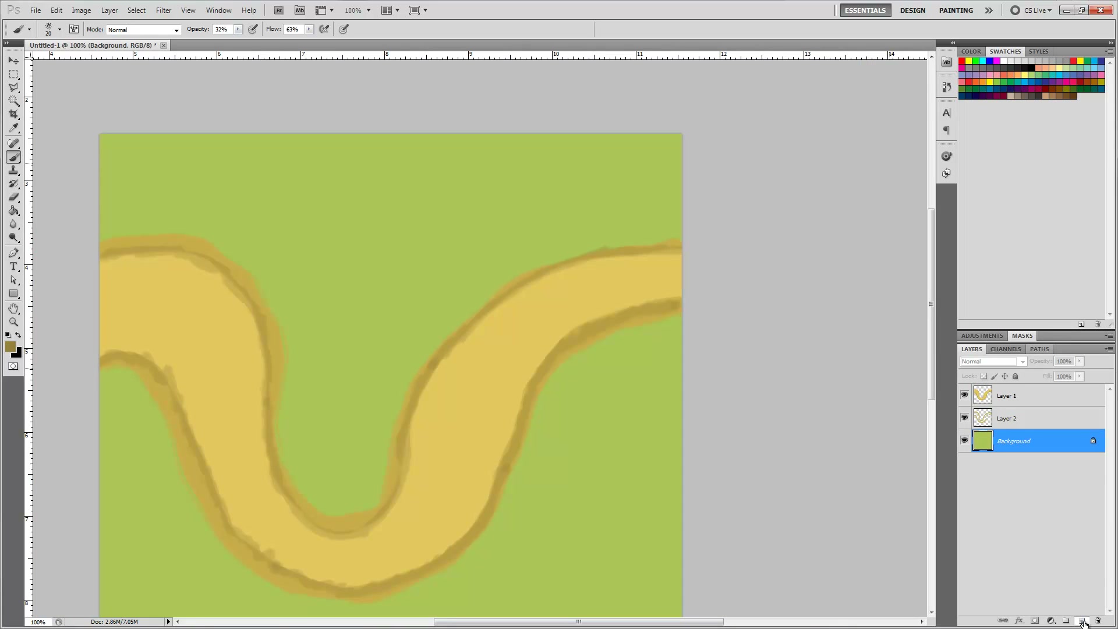The height and width of the screenshot is (629, 1118).
Task: Select the Horizontal Type tool
Action: click(13, 266)
